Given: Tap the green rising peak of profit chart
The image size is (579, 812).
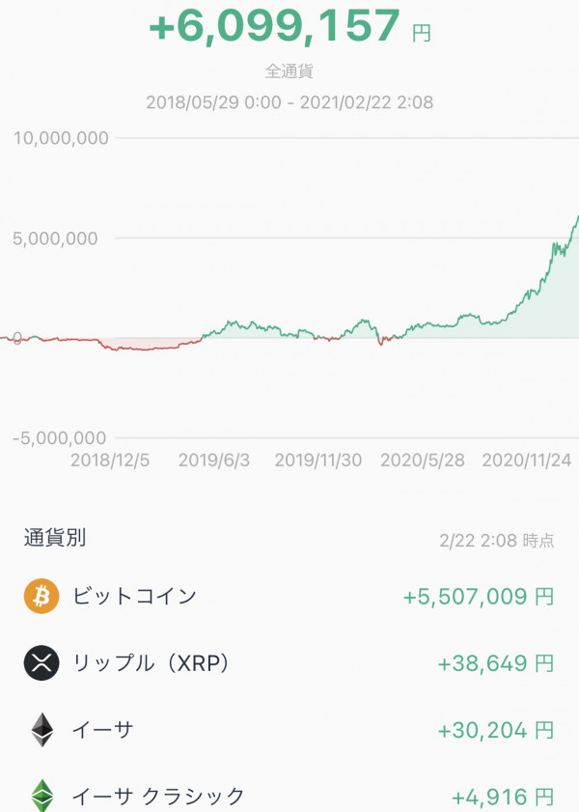Looking at the screenshot, I should (x=575, y=220).
